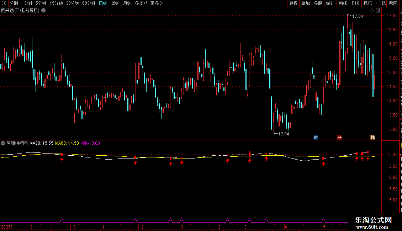Switch to 分时 intraday view
The image size is (402, 231).
[14, 3]
